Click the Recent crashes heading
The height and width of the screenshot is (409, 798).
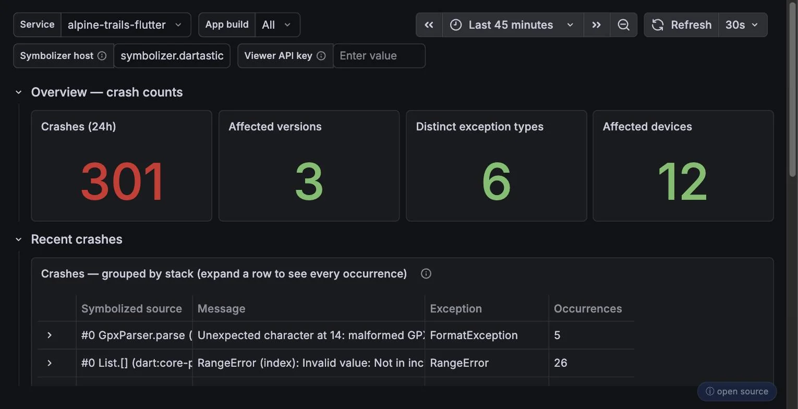pyautogui.click(x=77, y=239)
